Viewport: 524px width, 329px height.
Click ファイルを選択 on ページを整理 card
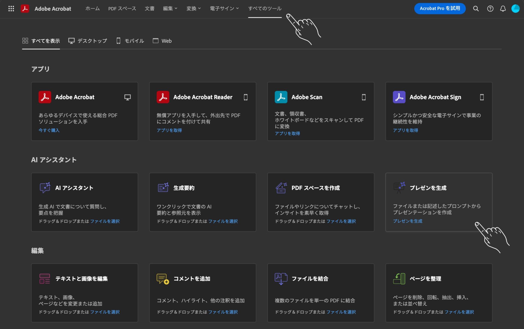pos(459,312)
